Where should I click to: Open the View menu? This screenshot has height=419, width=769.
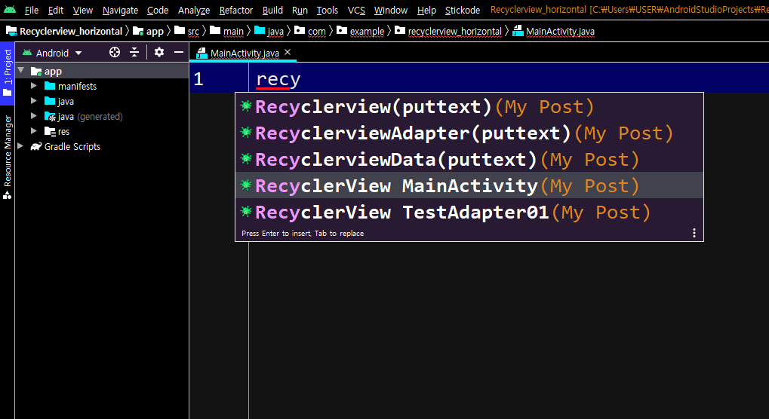point(83,11)
